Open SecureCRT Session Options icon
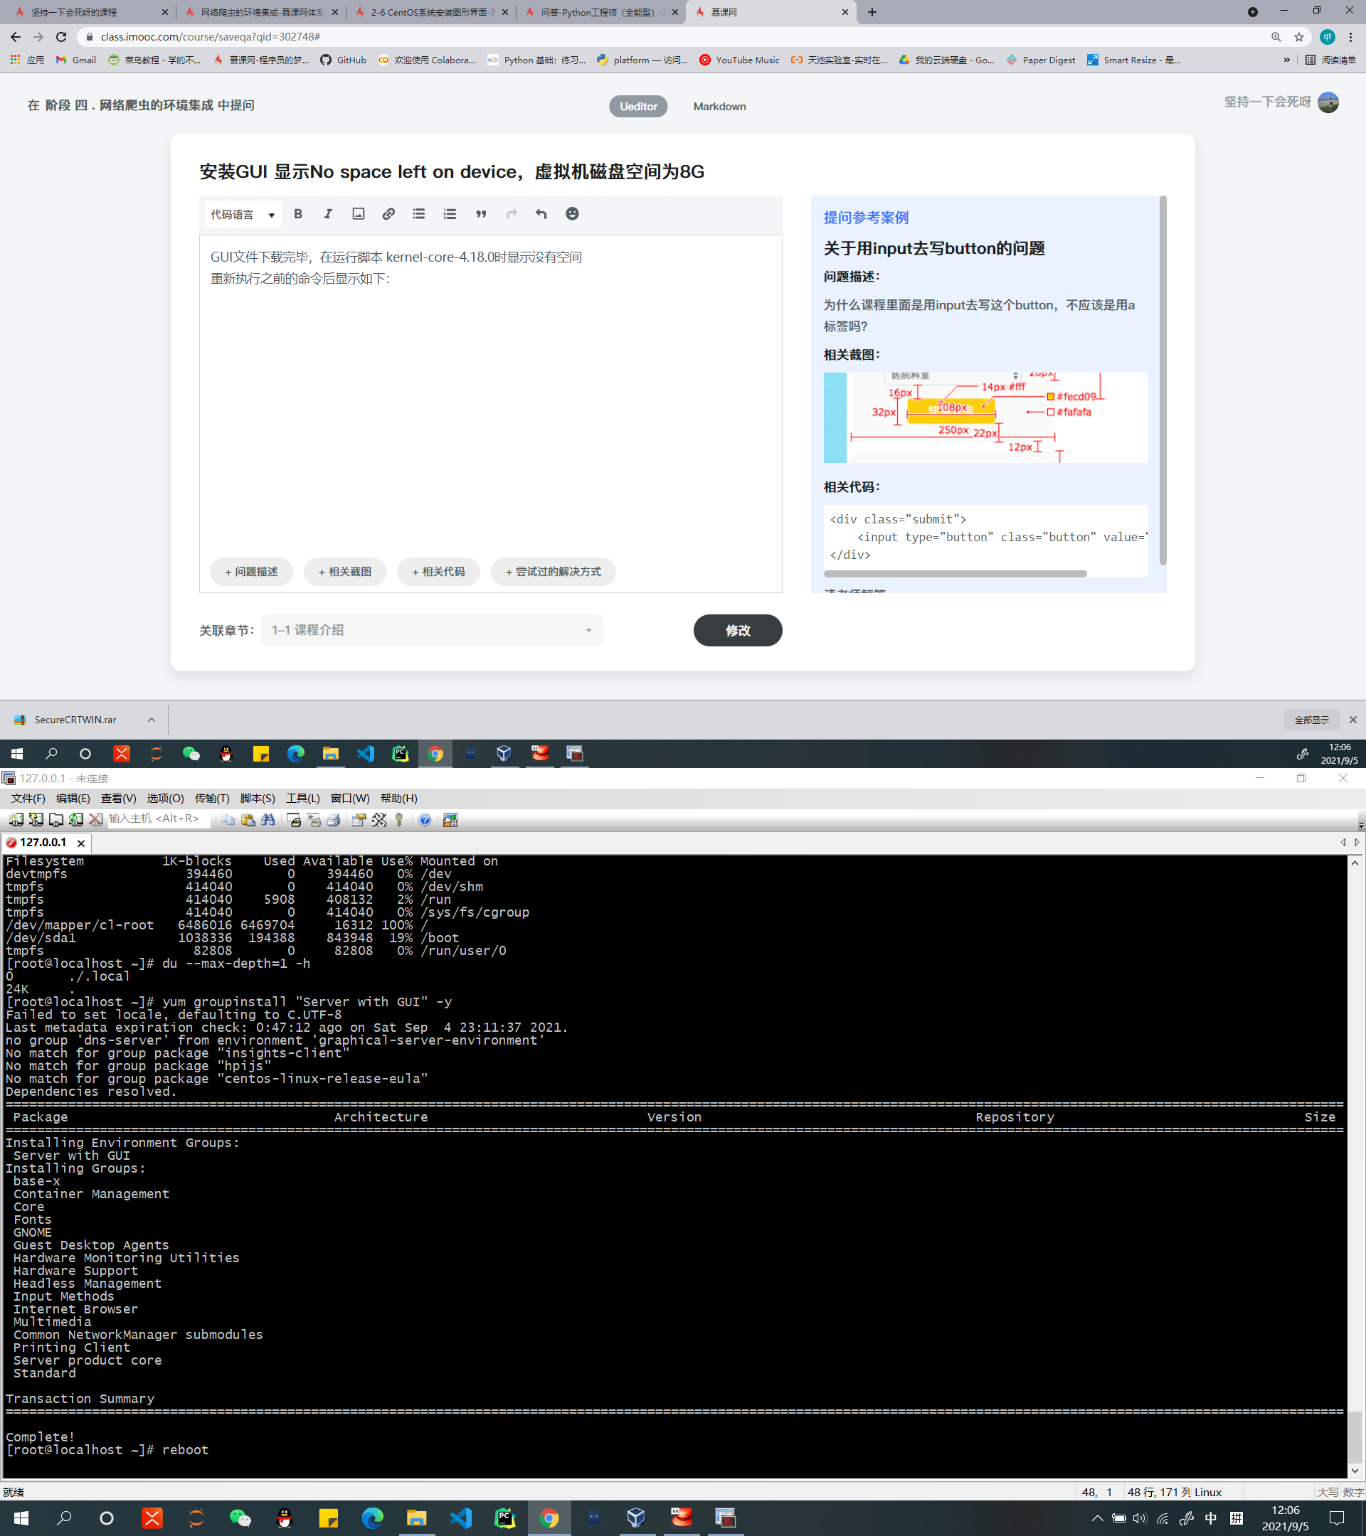 coord(359,820)
